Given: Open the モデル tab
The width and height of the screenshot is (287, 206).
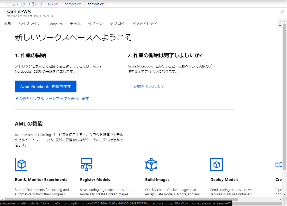Looking at the screenshot, I should (x=75, y=24).
